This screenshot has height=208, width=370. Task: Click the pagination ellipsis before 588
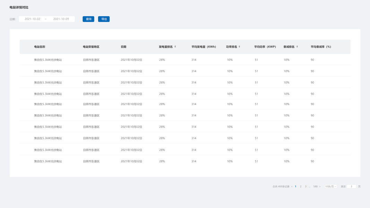coord(310,187)
